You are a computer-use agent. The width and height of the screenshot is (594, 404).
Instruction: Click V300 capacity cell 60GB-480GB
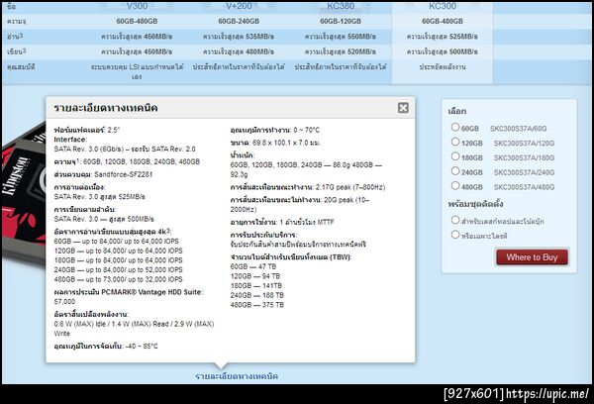click(x=138, y=21)
